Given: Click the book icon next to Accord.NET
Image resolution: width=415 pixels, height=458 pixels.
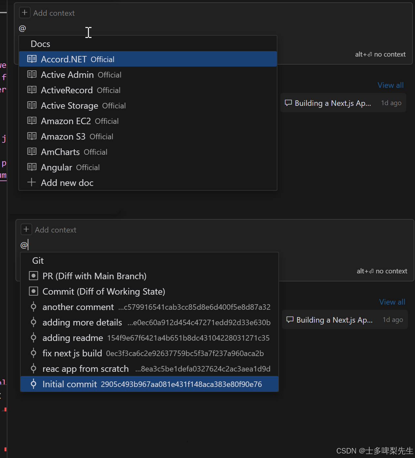Looking at the screenshot, I should point(32,59).
